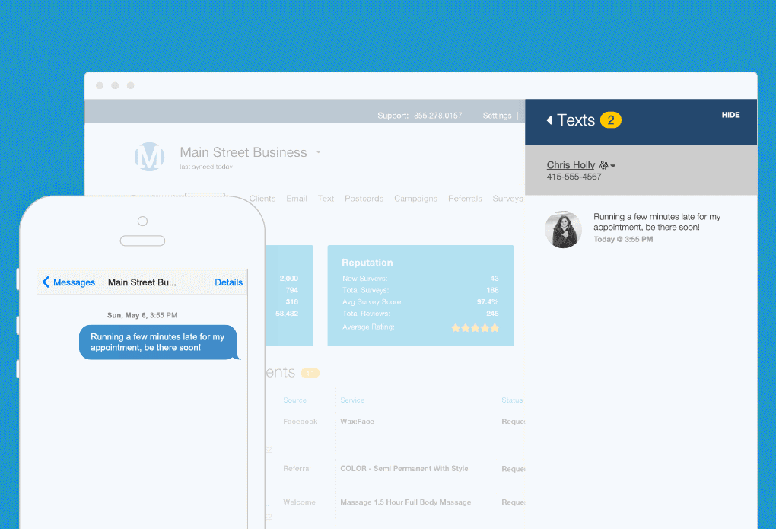The width and height of the screenshot is (776, 529).
Task: Tap the back chevron in phone Messages
Action: [x=46, y=282]
